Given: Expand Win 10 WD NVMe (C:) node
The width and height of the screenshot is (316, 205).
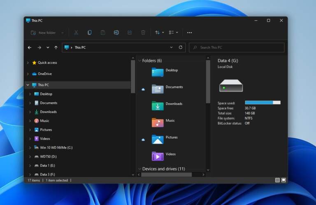Looking at the screenshot, I should (30, 148).
